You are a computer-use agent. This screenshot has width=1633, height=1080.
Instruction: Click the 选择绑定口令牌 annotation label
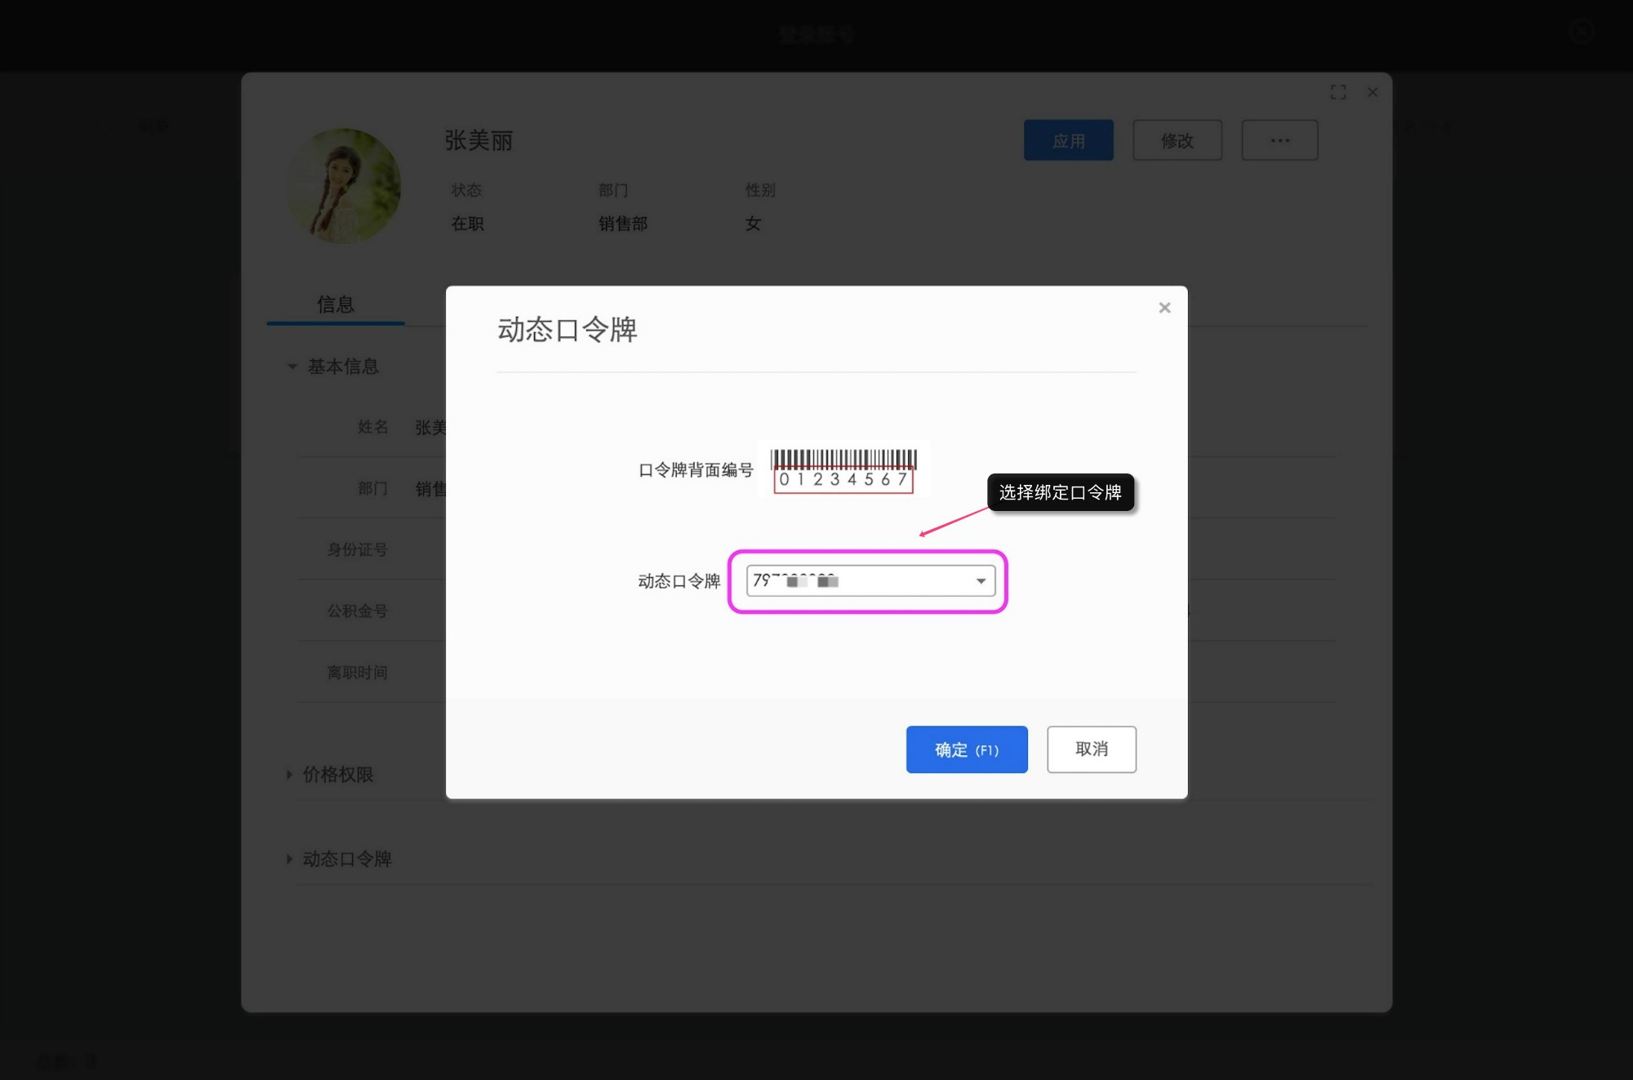1060,493
